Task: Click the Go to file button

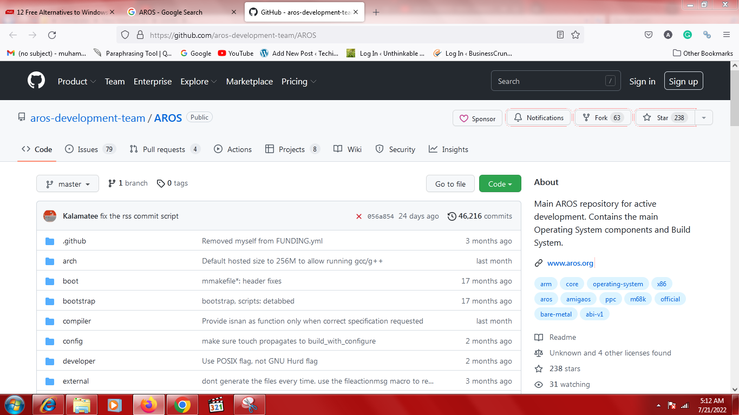Action: (x=450, y=184)
